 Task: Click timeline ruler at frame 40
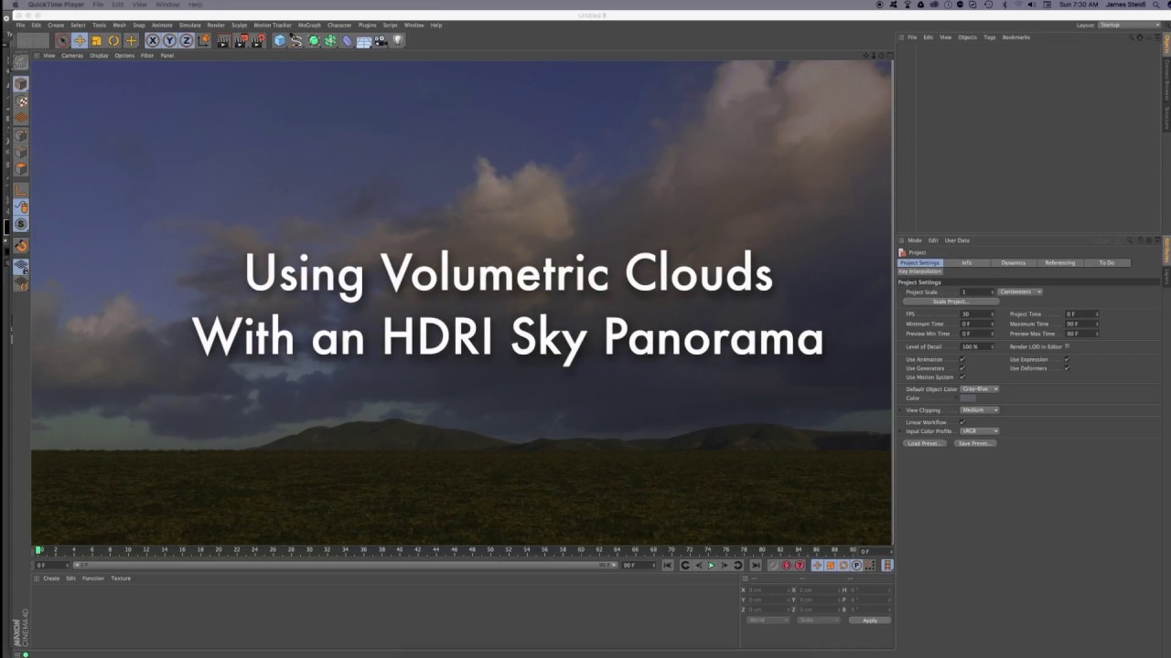click(x=399, y=550)
